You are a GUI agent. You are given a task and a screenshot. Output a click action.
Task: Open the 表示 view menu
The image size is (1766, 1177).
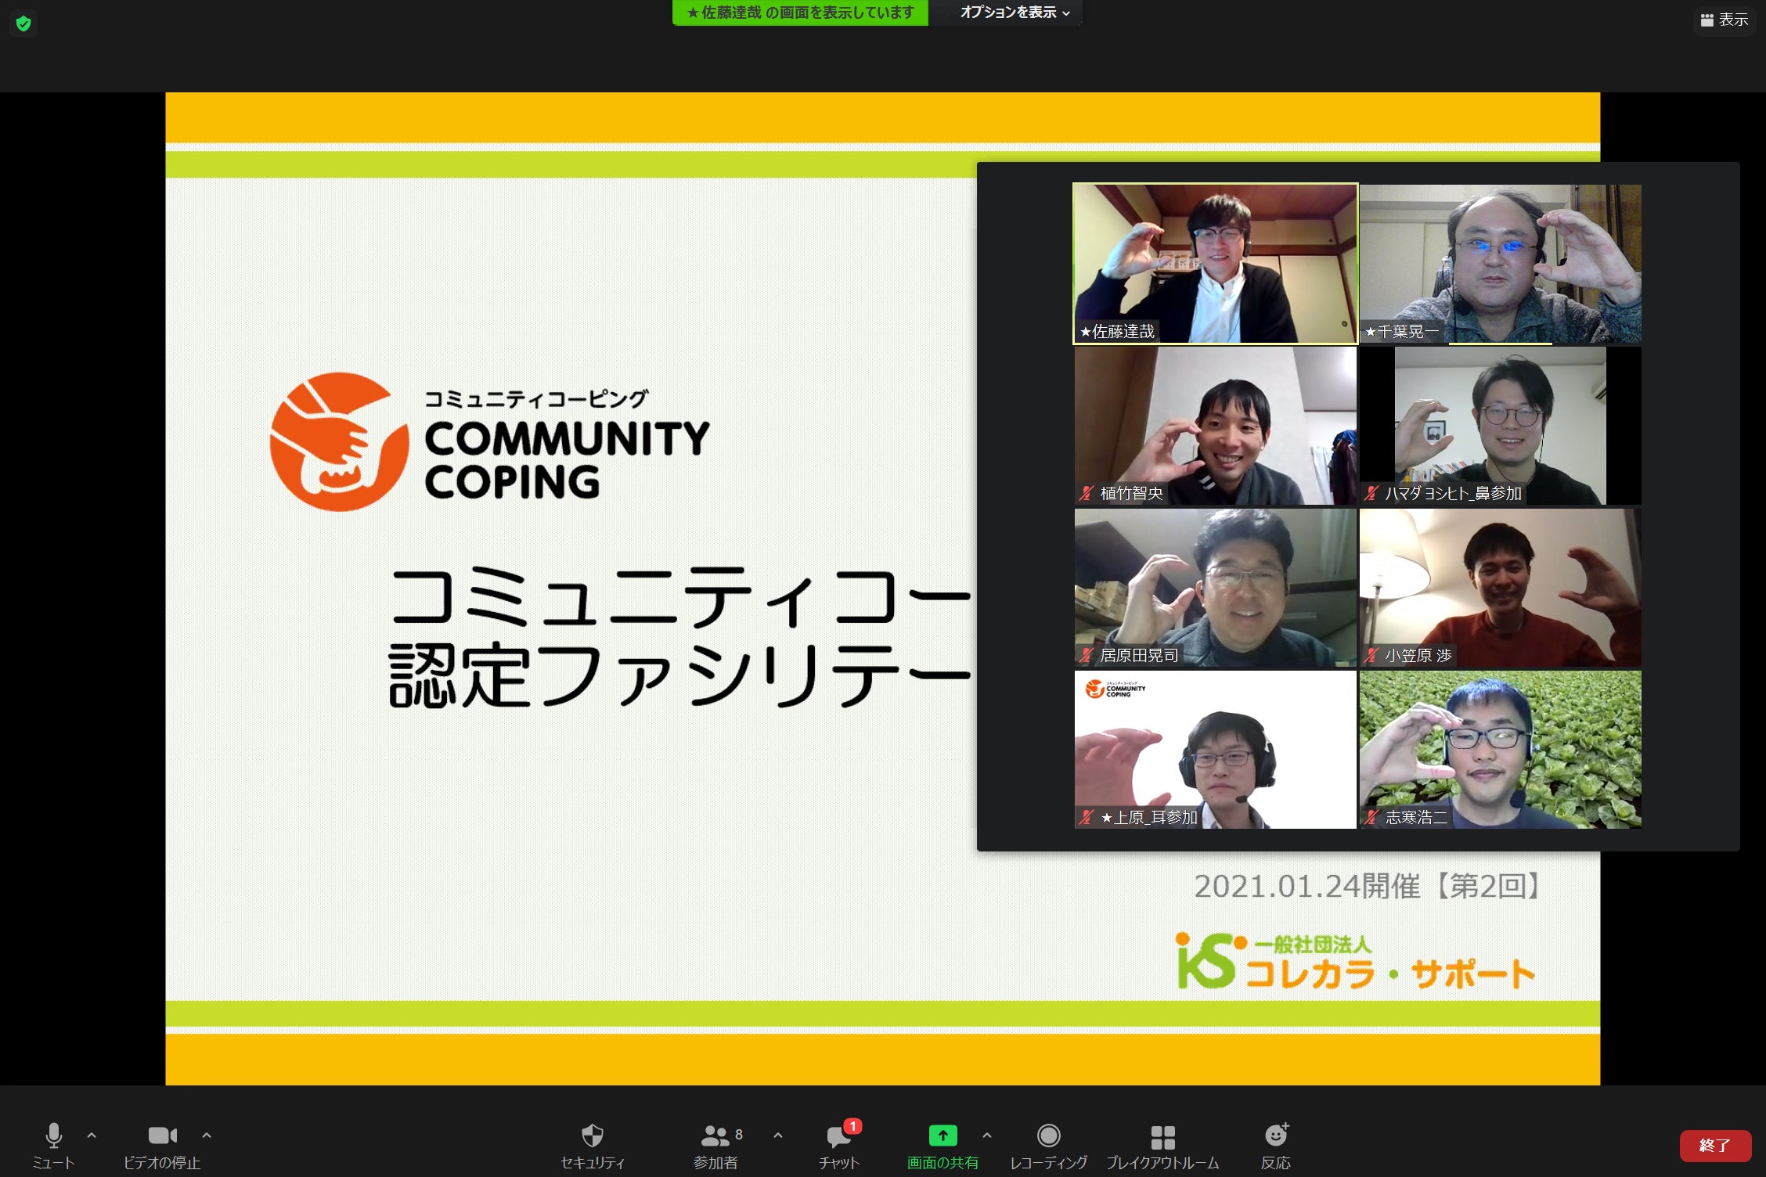1725,20
